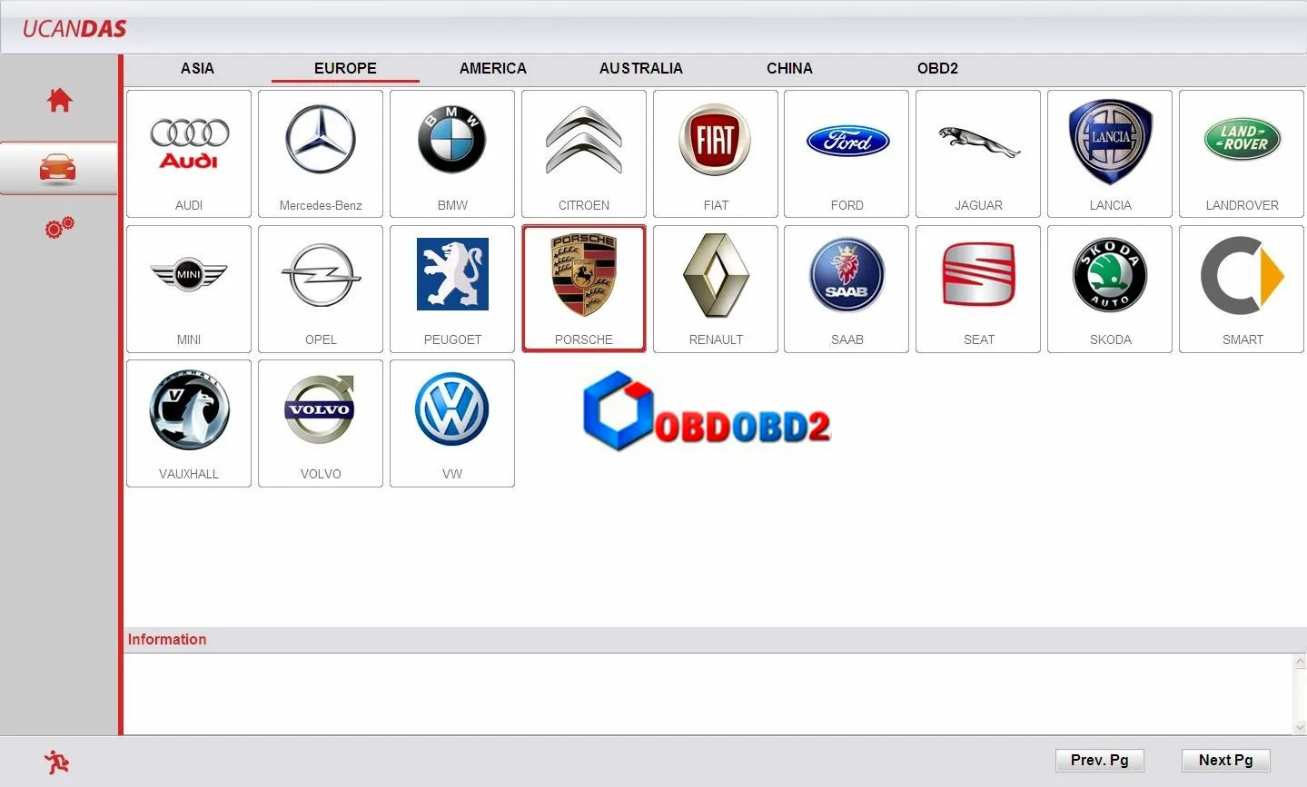Screen dimensions: 1307x787
Task: Click inside the Information text area
Action: [708, 694]
